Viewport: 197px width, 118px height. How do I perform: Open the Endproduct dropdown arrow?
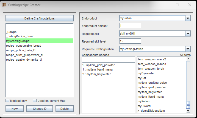click(188, 18)
